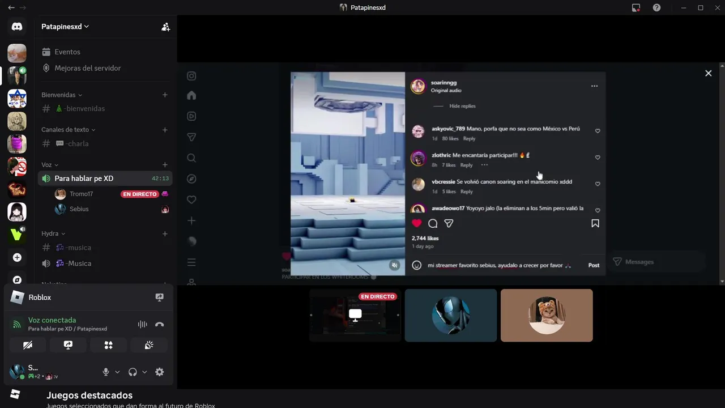The image size is (725, 408).
Task: Click Instagram home icon in the stream
Action: pos(191,95)
